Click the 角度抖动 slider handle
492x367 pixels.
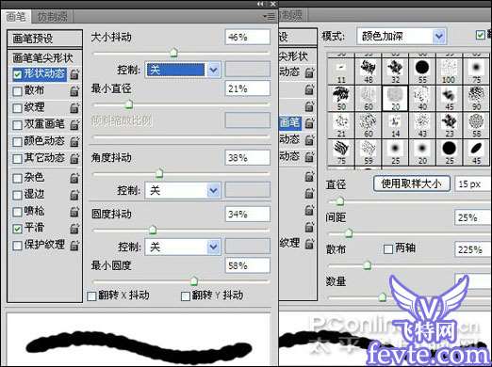(159, 173)
